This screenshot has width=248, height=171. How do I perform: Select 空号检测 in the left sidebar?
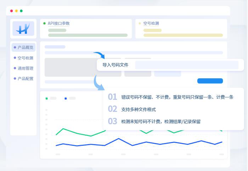(x=25, y=58)
